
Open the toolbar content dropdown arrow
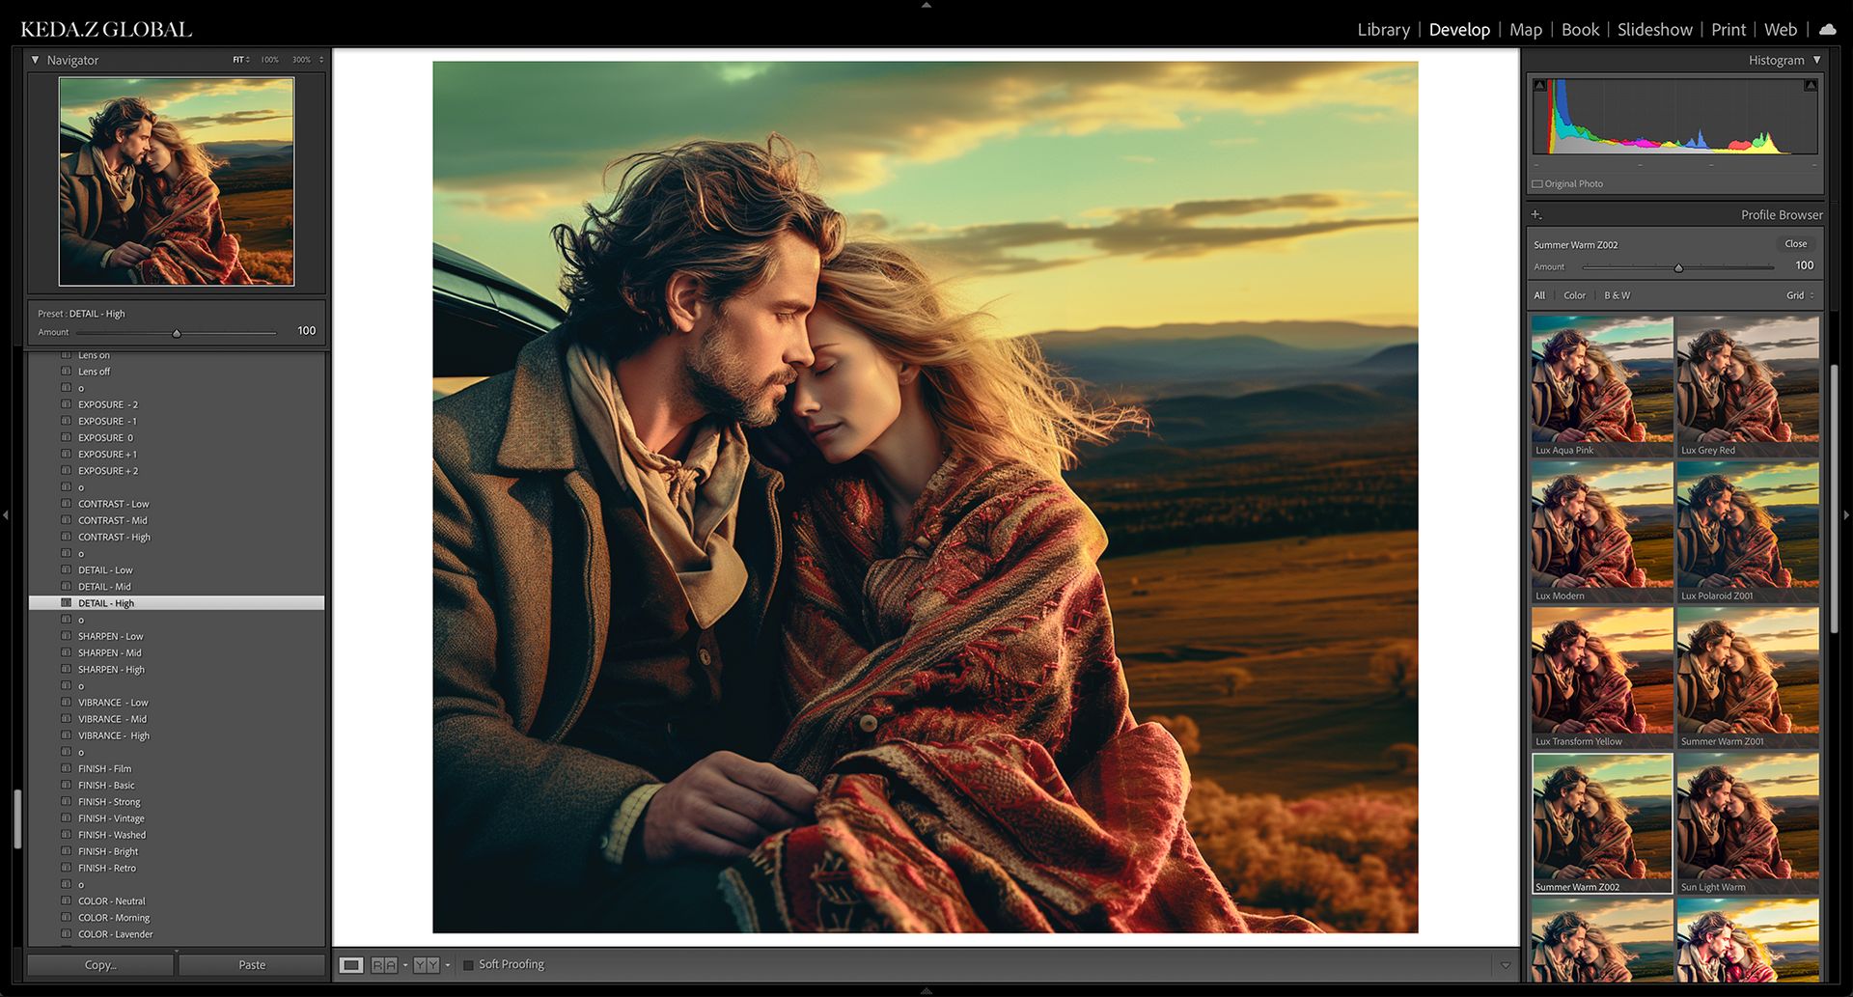1505,965
